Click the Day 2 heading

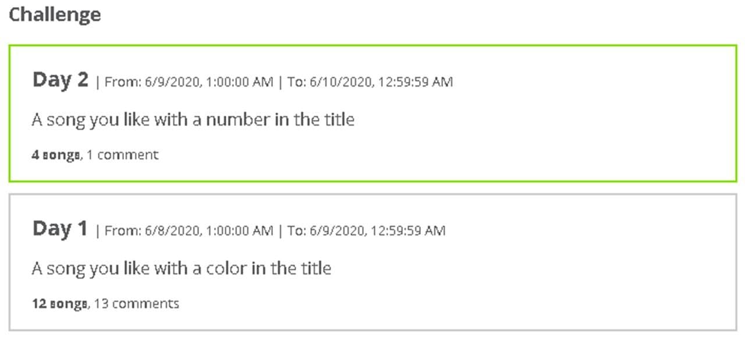[61, 79]
